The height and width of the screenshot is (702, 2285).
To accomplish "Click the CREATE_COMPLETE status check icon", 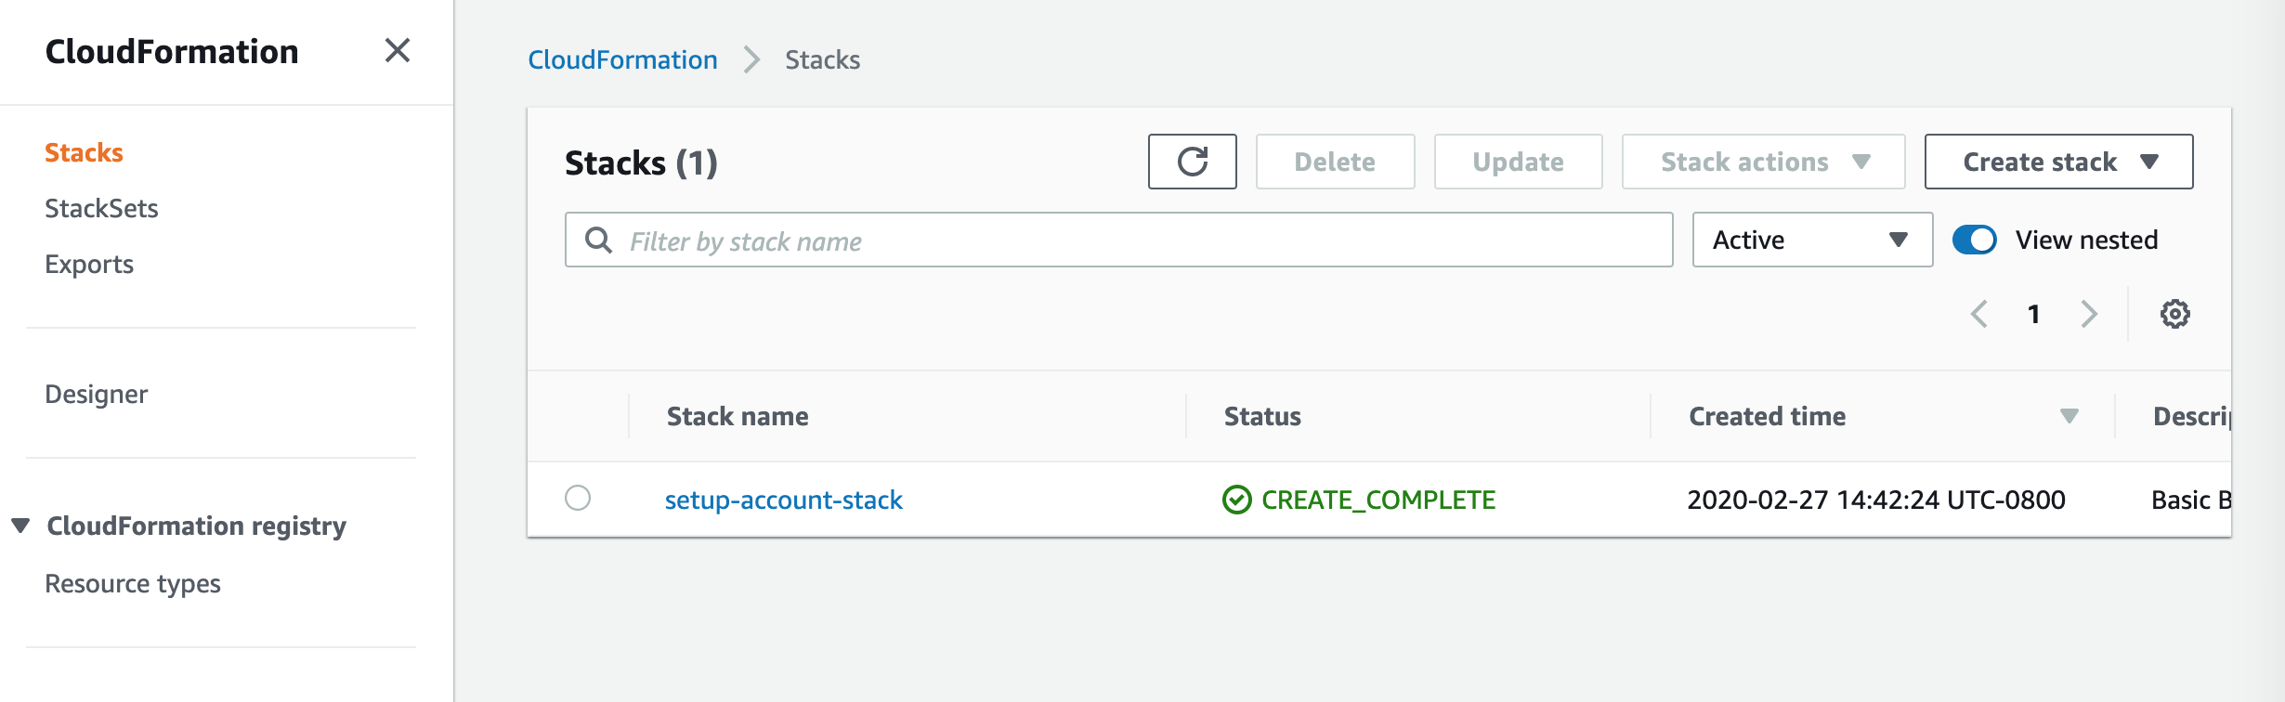I will (x=1236, y=500).
